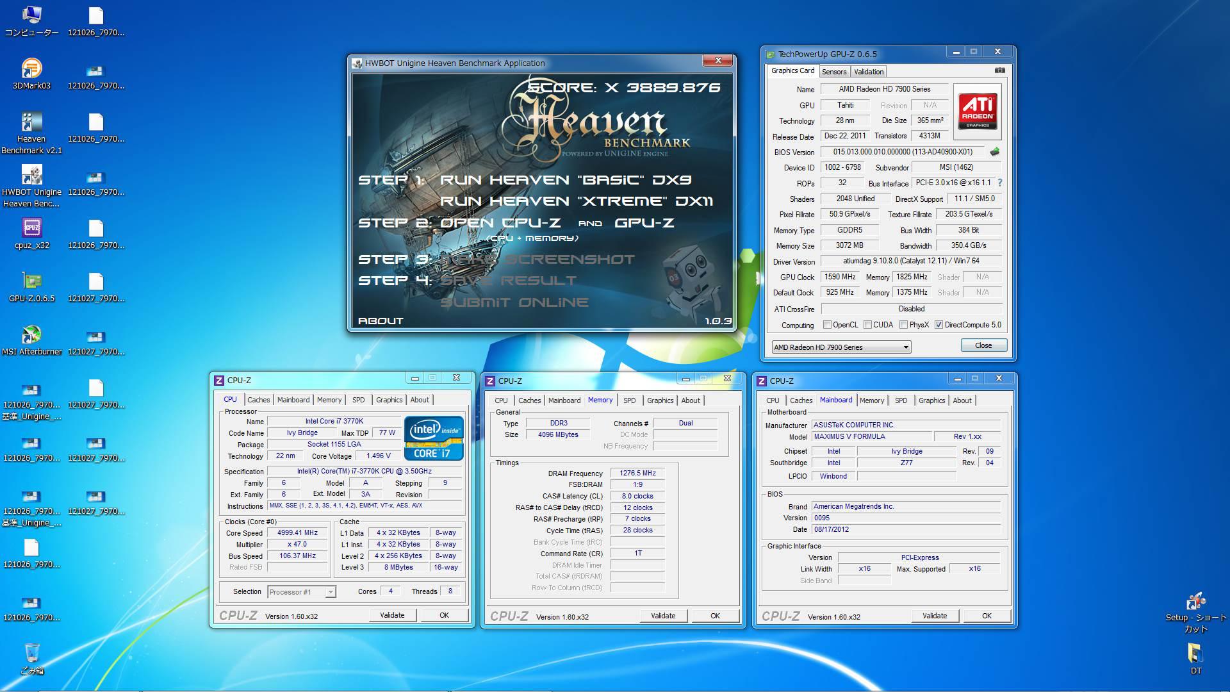This screenshot has width=1230, height=692.
Task: Click RUN HEAVEN "BASIC" DX9
Action: [x=566, y=180]
